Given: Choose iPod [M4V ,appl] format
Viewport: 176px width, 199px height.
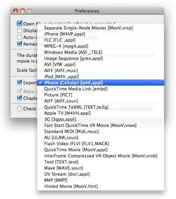Looking at the screenshot, I should tap(100, 77).
